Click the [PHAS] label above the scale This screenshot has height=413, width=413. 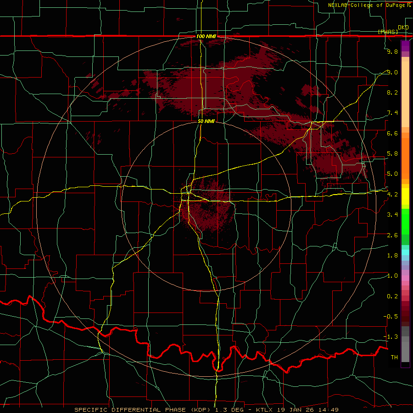(x=388, y=32)
